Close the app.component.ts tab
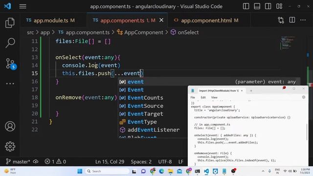This screenshot has height=176, width=313. (161, 20)
